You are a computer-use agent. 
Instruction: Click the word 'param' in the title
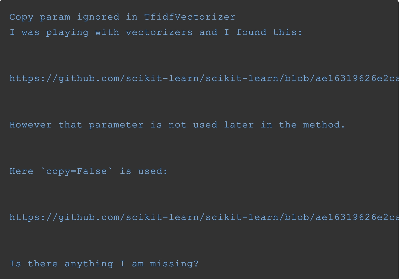click(55, 17)
